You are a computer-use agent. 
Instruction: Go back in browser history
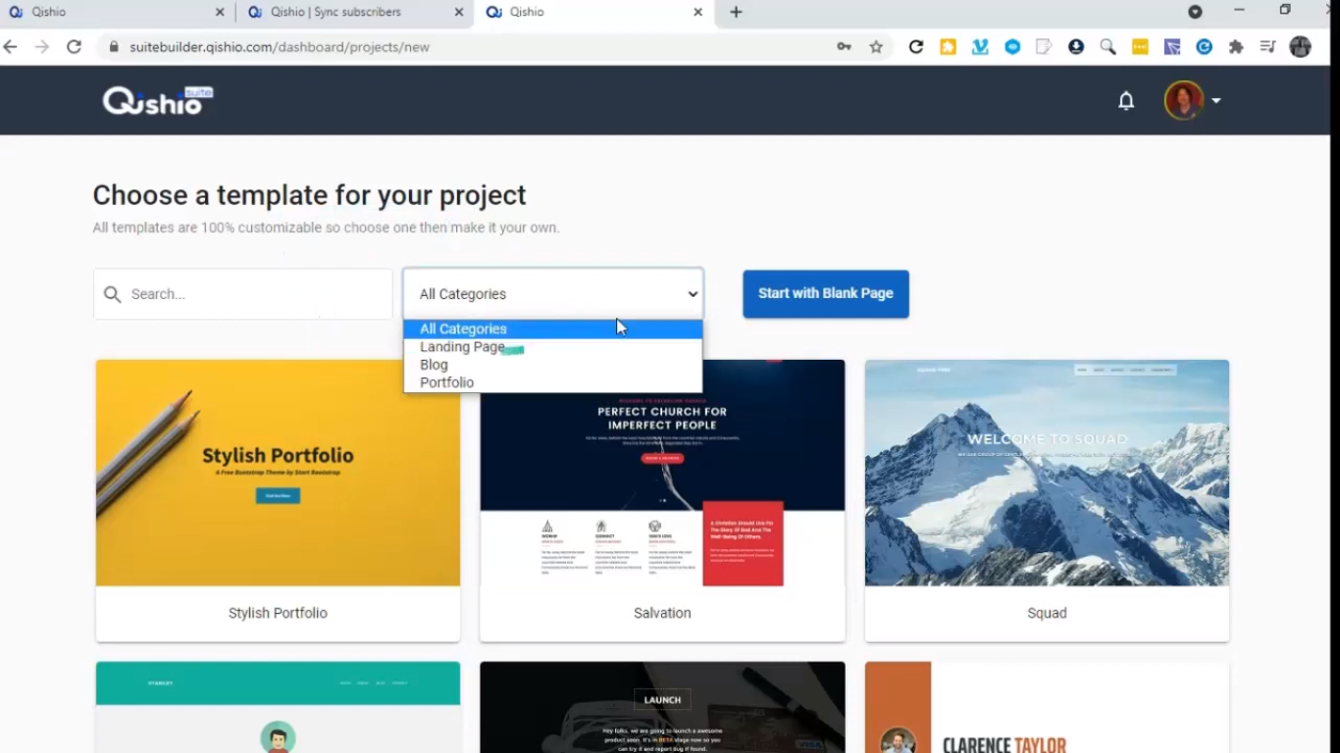point(11,47)
